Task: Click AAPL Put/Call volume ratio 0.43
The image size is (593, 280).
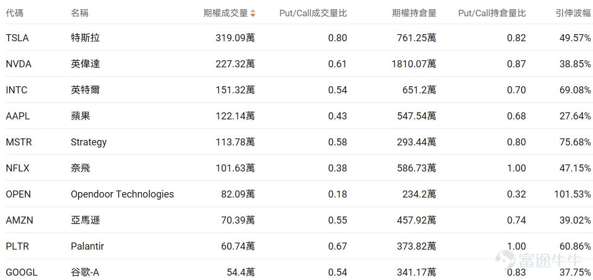Action: tap(337, 116)
